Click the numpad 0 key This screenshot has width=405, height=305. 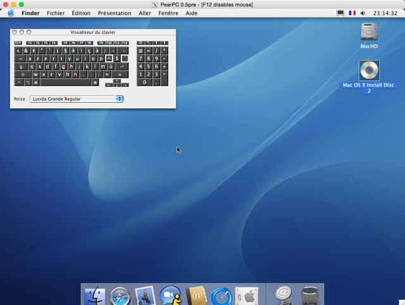point(144,82)
